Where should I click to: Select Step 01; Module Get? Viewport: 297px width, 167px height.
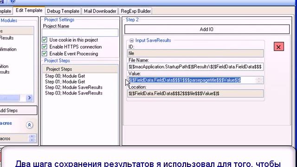[65, 82]
